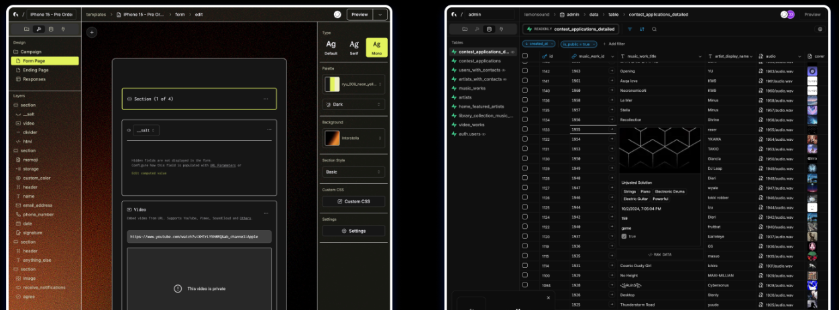Screen dimensions: 839x310
Task: Open the music_works table in Tables list
Action: [472, 88]
